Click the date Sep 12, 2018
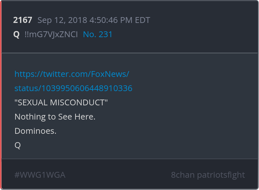Screen dimensions: 259x190 pyautogui.click(x=62, y=20)
